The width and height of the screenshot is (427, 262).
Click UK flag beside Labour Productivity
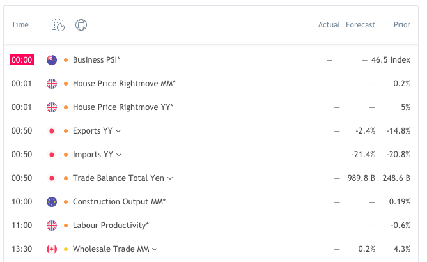[x=52, y=226]
